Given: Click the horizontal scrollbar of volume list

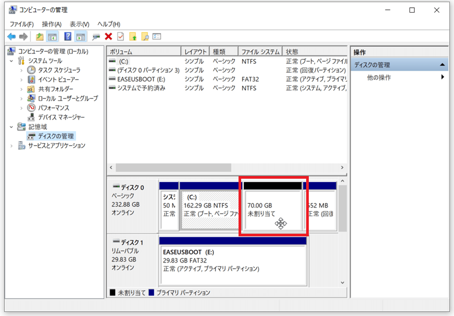Looking at the screenshot, I should click(x=173, y=168).
